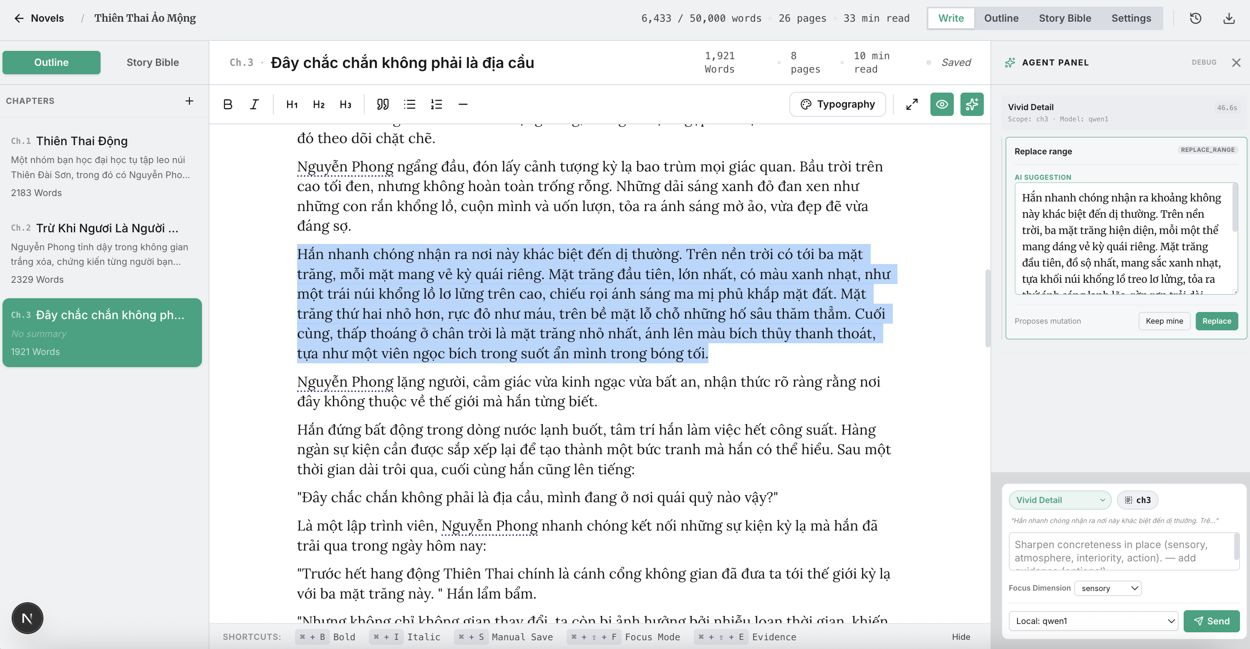Click the REPLACE_RANGE badge

click(x=1208, y=150)
